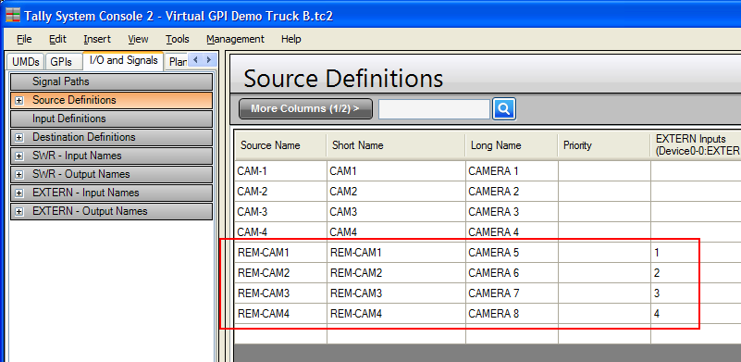Viewport: 741px width, 362px height.
Task: Click the CAMERA 5 long name cell
Action: (512, 253)
